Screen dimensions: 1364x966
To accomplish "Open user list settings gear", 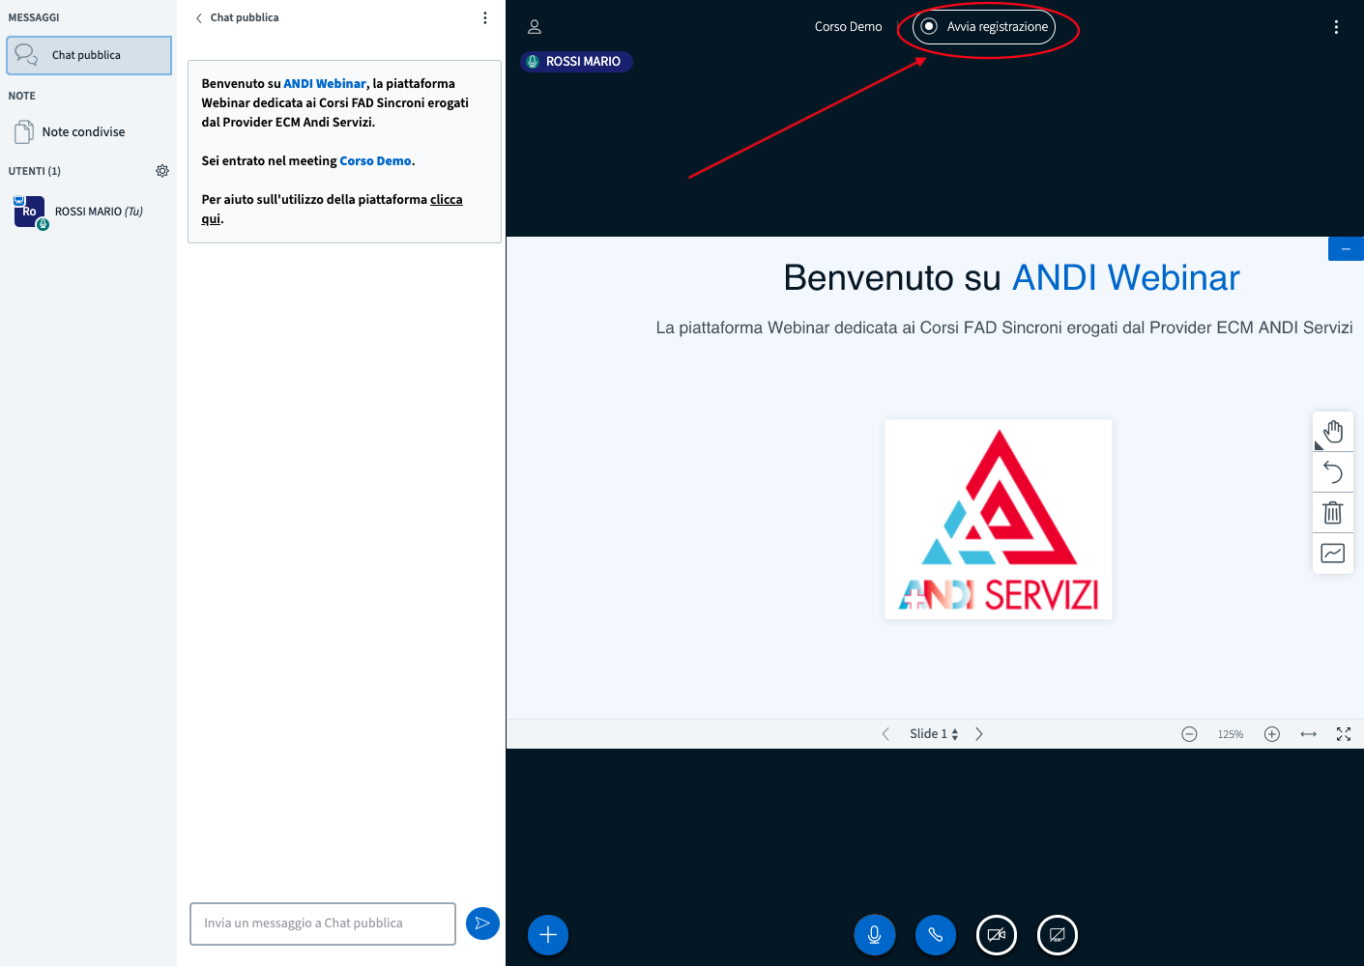I will [x=162, y=171].
